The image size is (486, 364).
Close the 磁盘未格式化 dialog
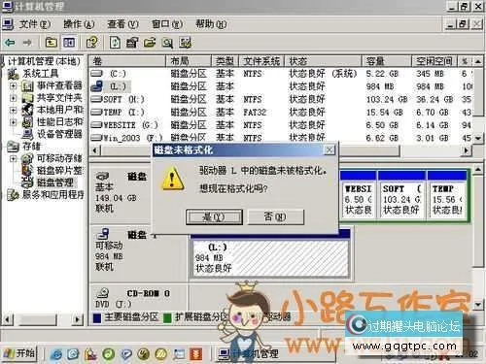tap(330, 149)
